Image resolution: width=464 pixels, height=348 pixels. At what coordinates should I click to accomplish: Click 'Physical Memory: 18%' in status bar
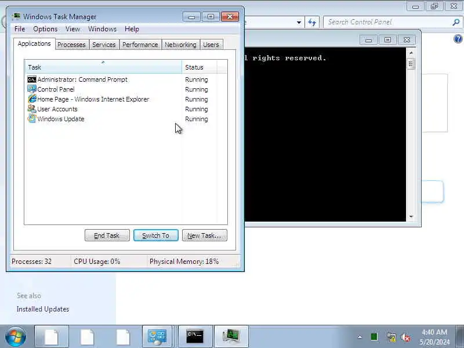tap(184, 262)
